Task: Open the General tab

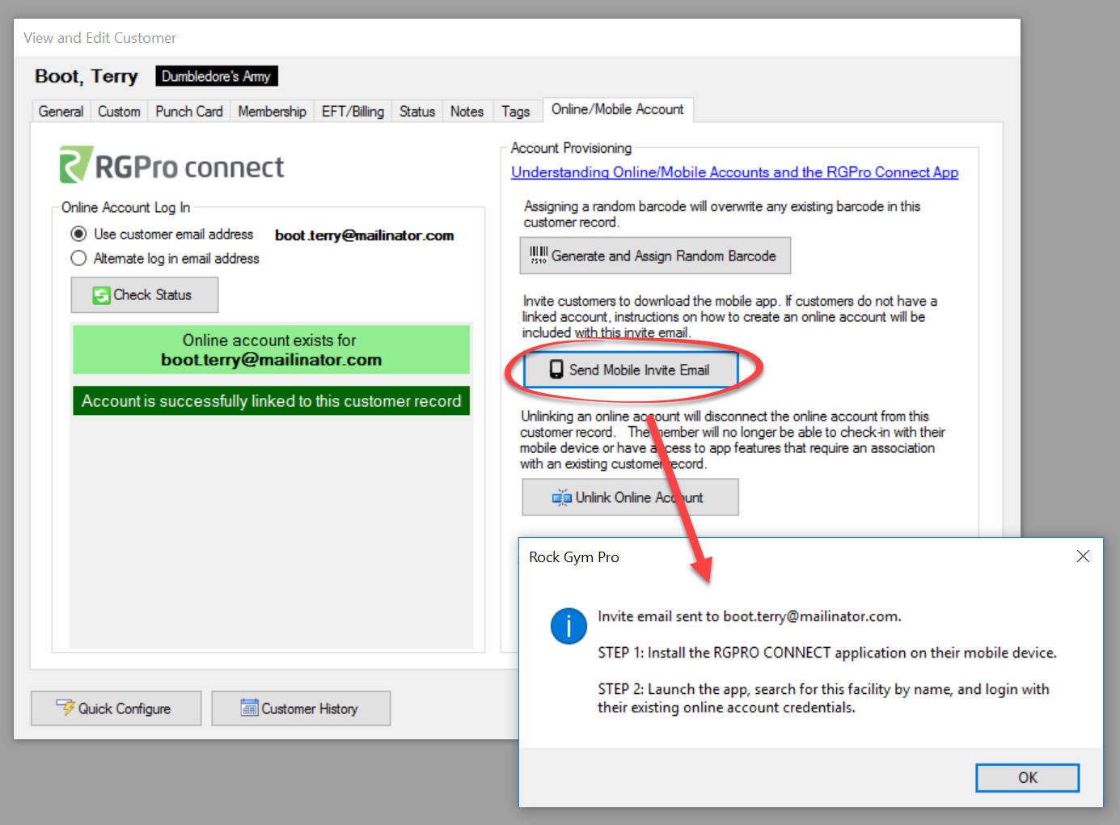Action: tap(61, 112)
